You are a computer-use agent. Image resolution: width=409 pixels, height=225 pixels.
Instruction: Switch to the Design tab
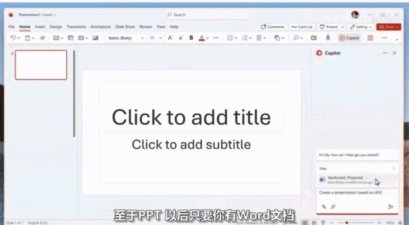click(x=56, y=26)
